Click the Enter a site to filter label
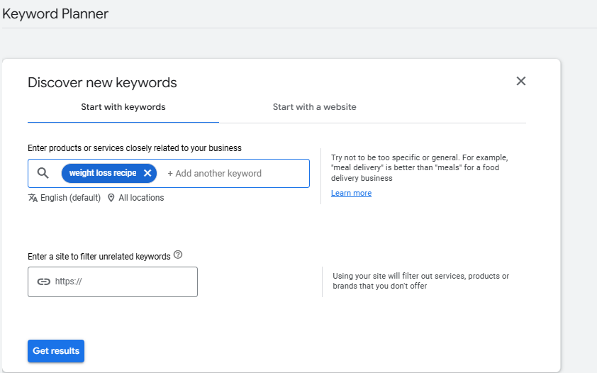 click(99, 256)
